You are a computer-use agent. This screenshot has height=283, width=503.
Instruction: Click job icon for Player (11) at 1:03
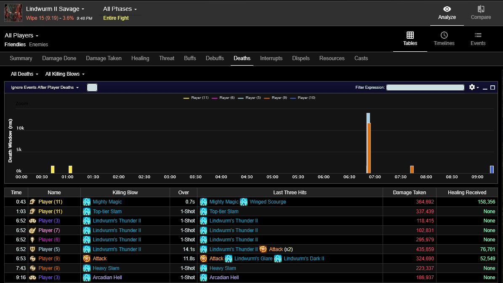coord(32,212)
